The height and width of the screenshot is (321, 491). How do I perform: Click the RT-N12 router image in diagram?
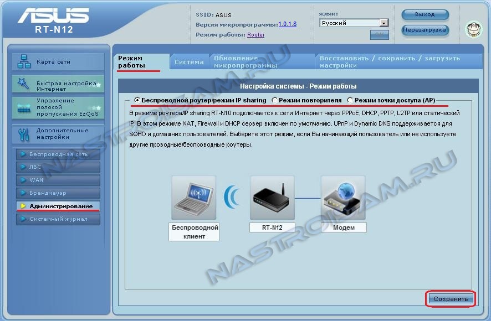tap(272, 198)
